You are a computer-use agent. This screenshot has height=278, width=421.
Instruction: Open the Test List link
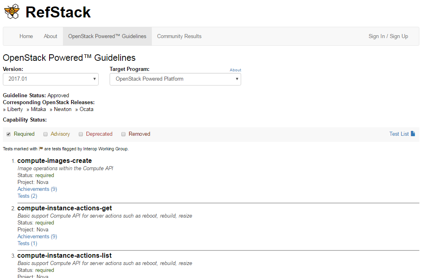pos(399,134)
